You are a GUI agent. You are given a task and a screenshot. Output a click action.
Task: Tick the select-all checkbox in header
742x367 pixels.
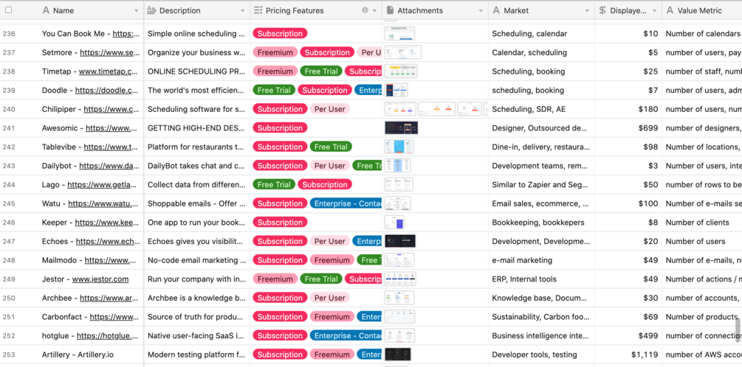point(9,10)
